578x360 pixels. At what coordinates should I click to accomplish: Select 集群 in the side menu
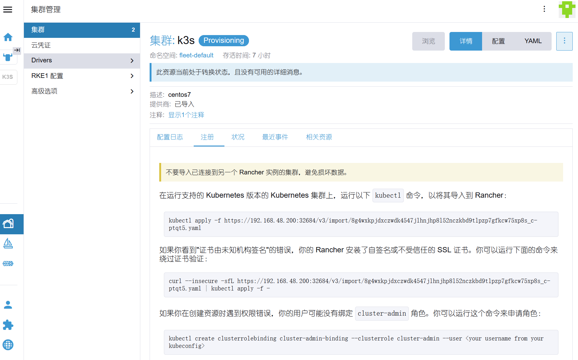click(x=82, y=30)
